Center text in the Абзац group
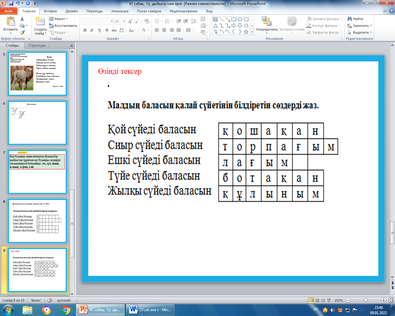The width and height of the screenshot is (395, 316). (x=164, y=30)
